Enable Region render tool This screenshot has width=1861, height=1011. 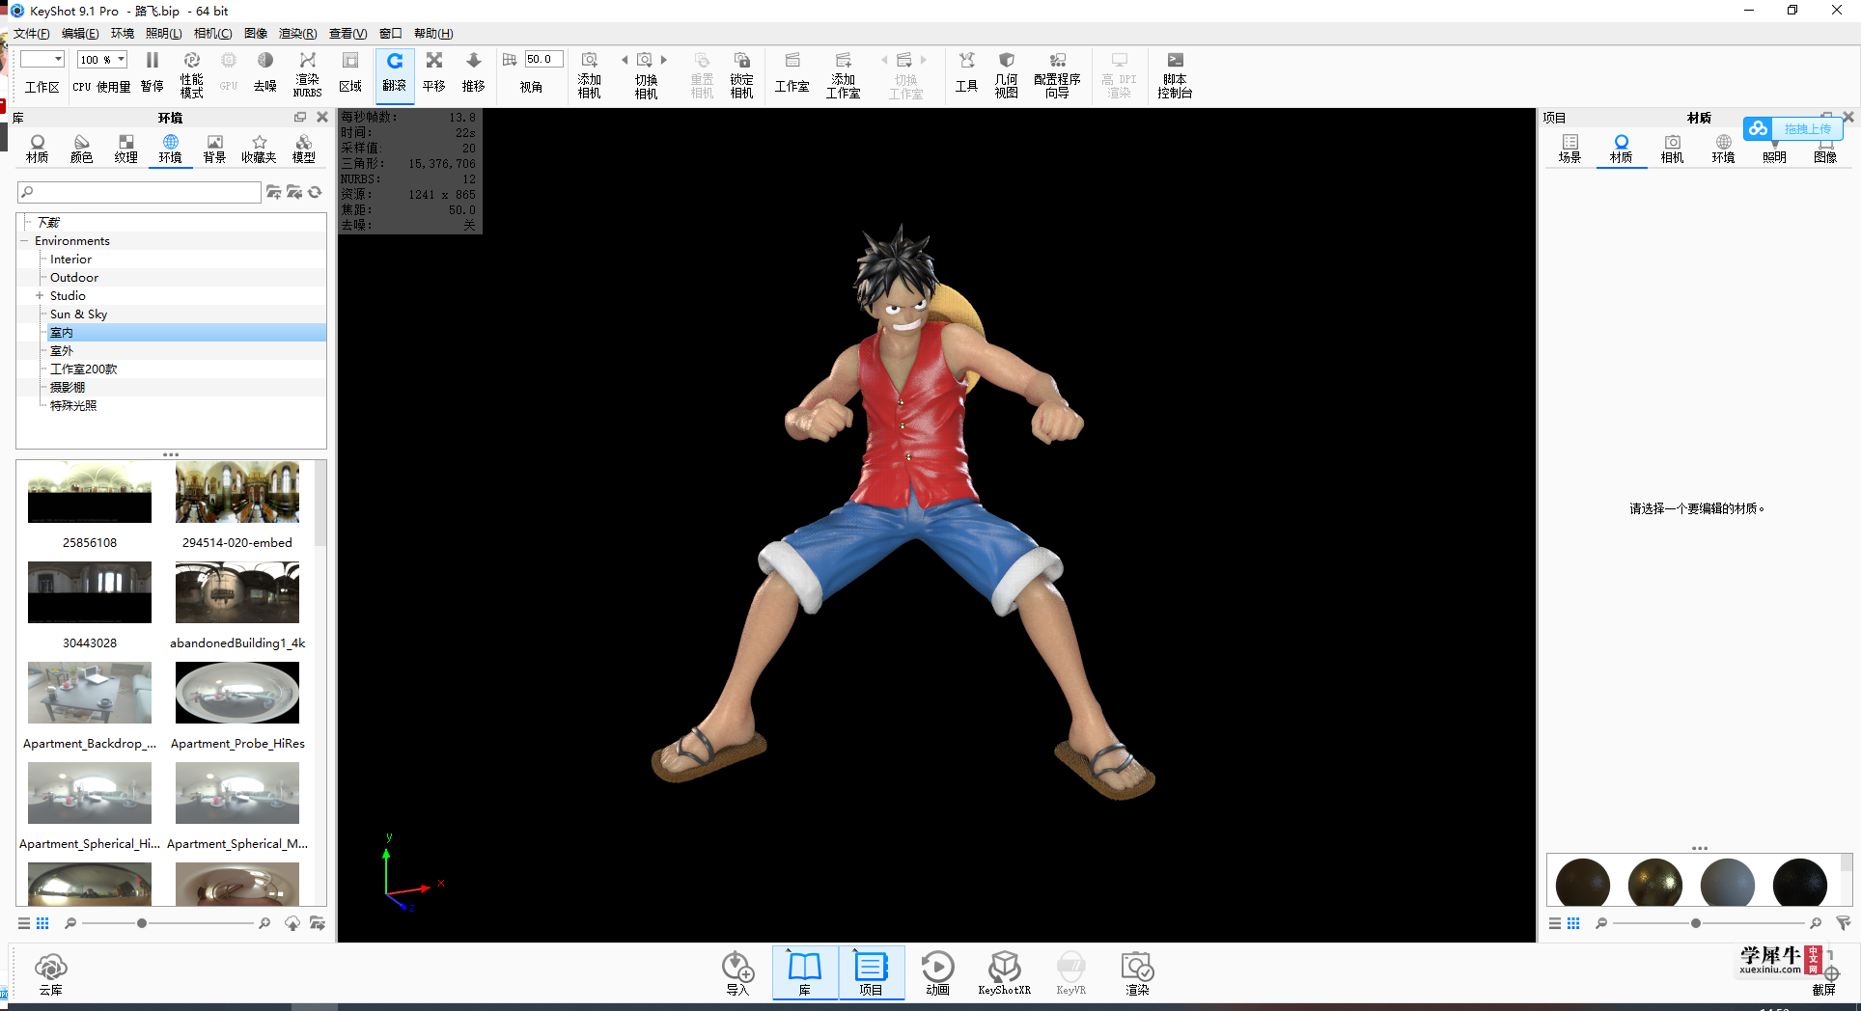pos(350,73)
